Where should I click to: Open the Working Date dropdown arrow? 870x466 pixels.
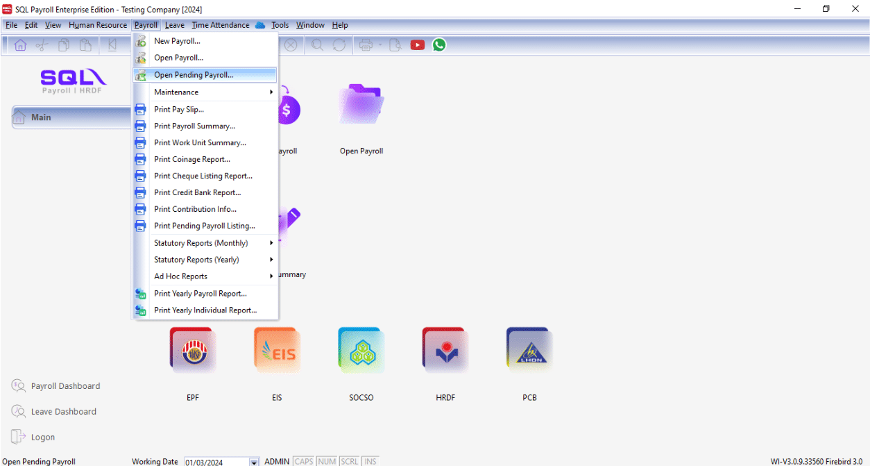(254, 462)
